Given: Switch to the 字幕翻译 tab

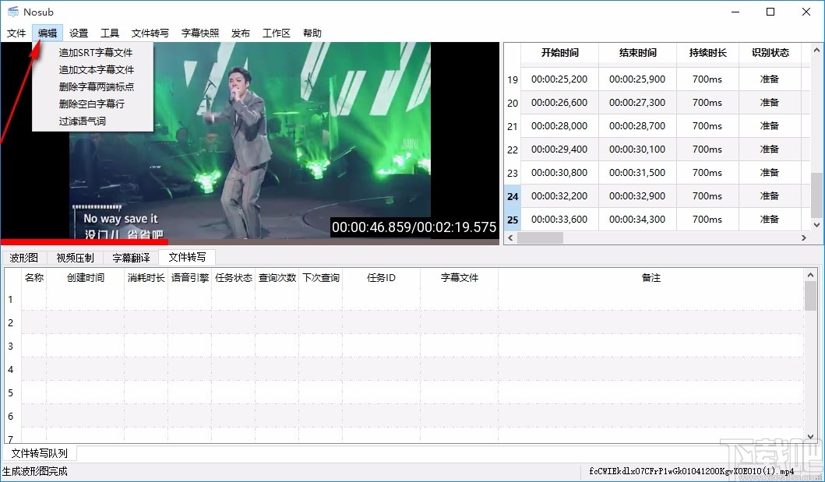Looking at the screenshot, I should tap(131, 258).
